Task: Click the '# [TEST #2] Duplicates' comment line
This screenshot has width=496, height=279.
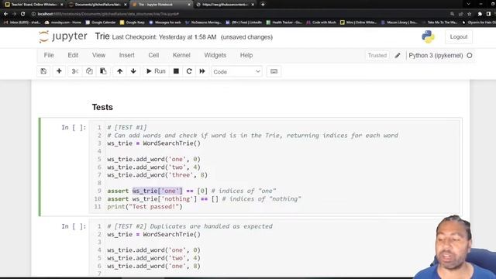Action: [189, 226]
